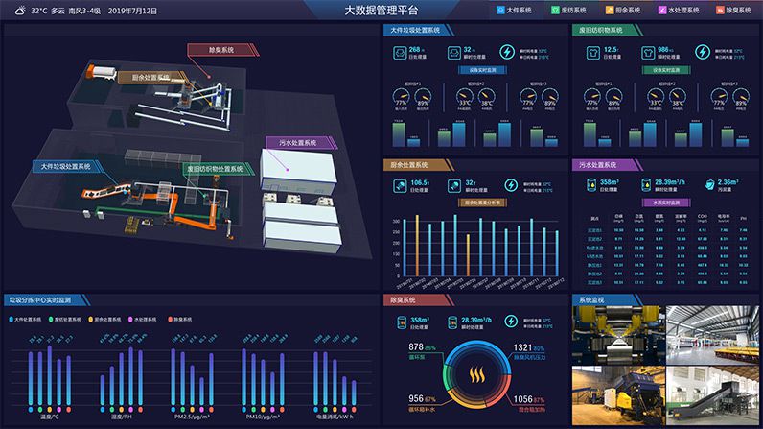Toggle 大件处置系统 legend item in bottom chart
This screenshot has height=429, width=763.
[27, 319]
